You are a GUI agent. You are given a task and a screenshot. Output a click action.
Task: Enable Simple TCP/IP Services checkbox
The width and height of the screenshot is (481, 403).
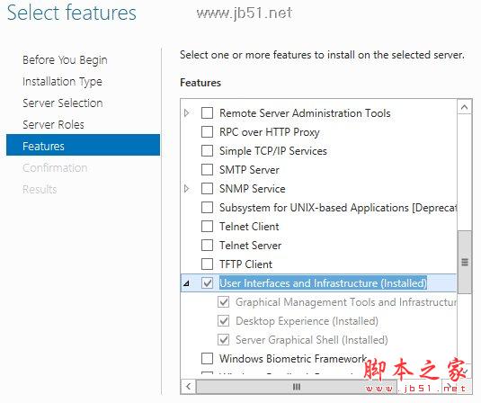click(207, 151)
